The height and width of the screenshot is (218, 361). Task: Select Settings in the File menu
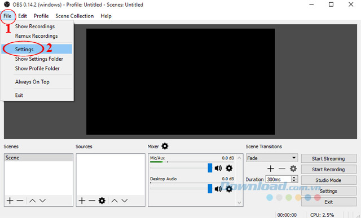(x=37, y=49)
